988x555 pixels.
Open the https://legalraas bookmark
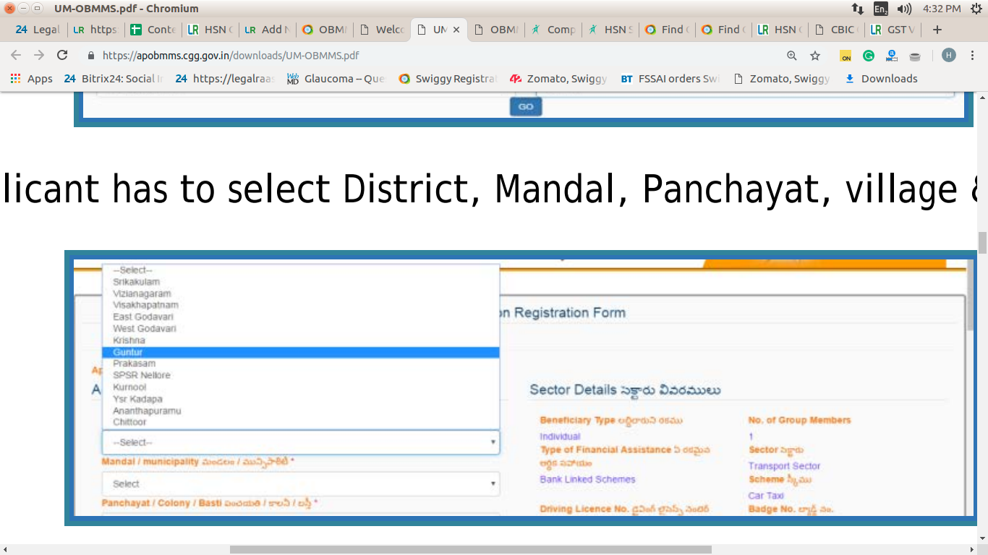point(225,79)
